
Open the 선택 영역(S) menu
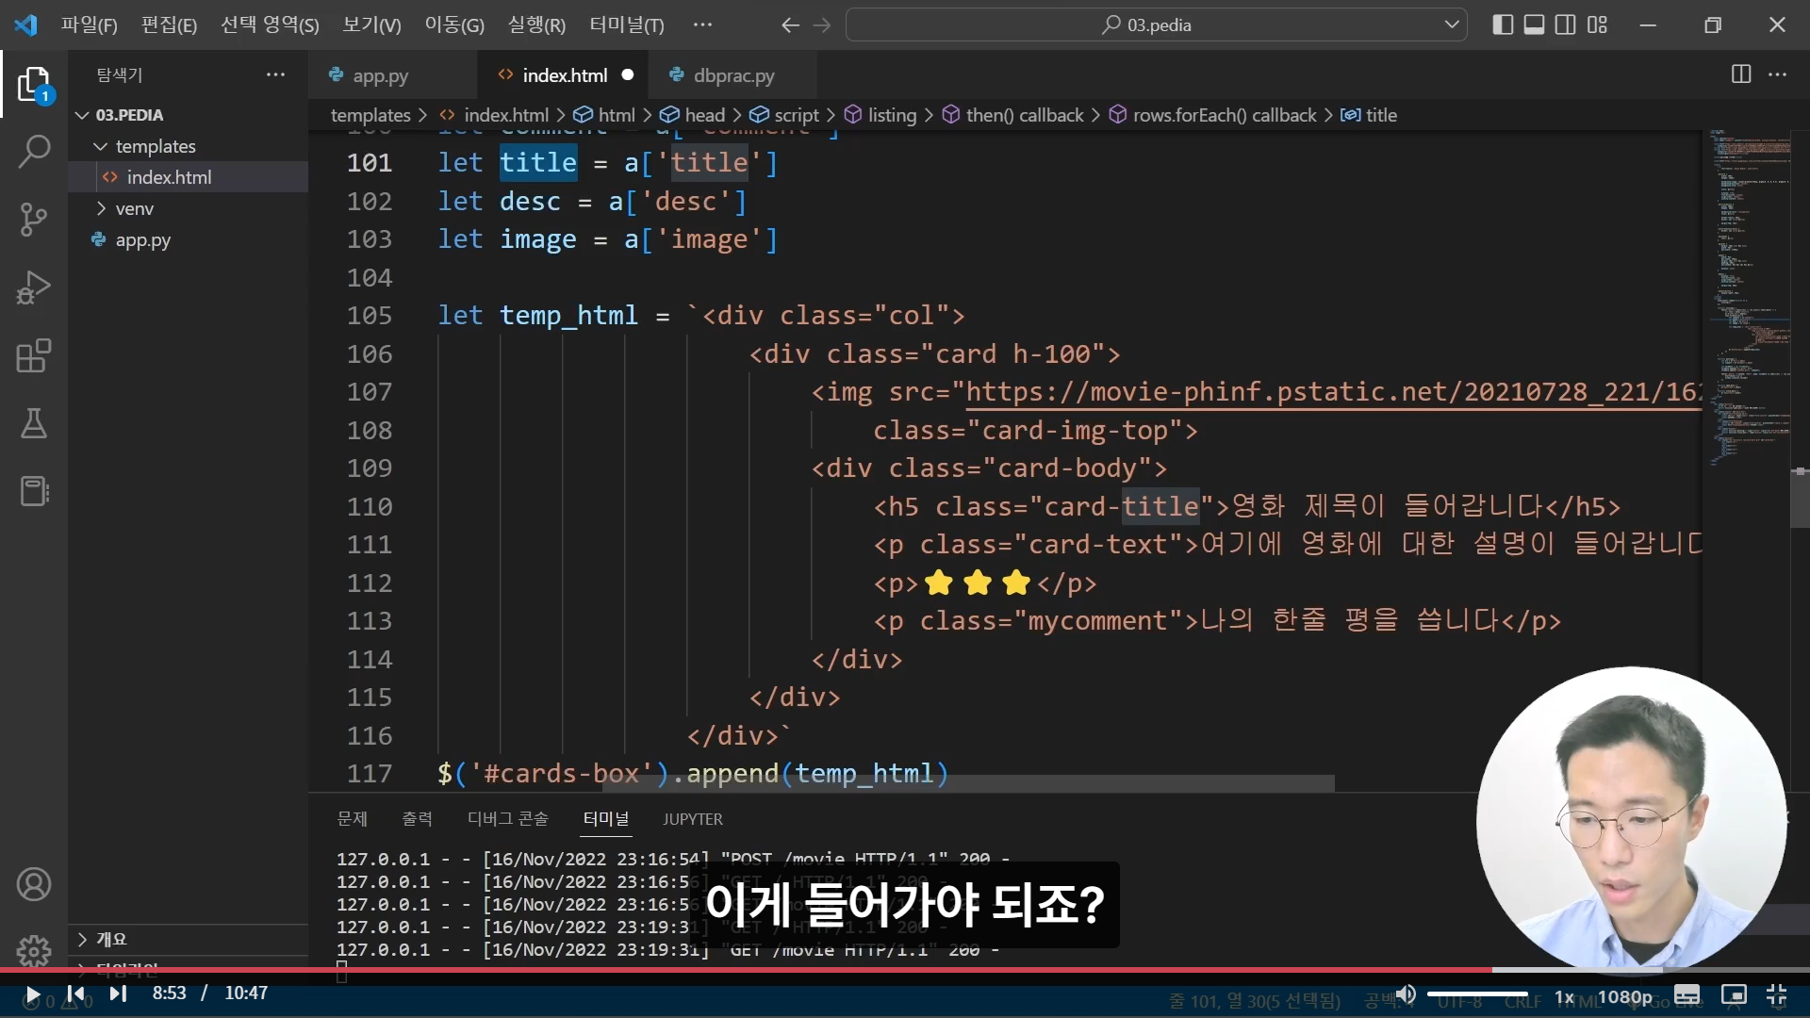[x=270, y=25]
